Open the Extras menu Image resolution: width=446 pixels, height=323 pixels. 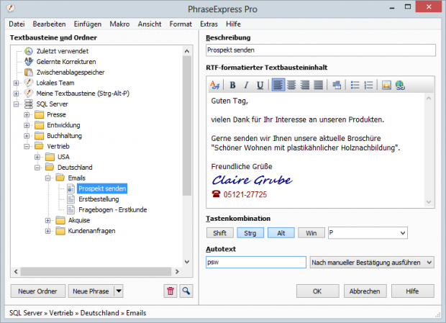209,24
